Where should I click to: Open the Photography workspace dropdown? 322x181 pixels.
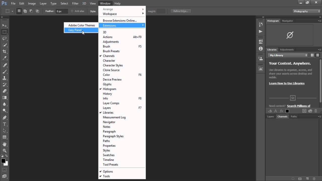point(307,11)
